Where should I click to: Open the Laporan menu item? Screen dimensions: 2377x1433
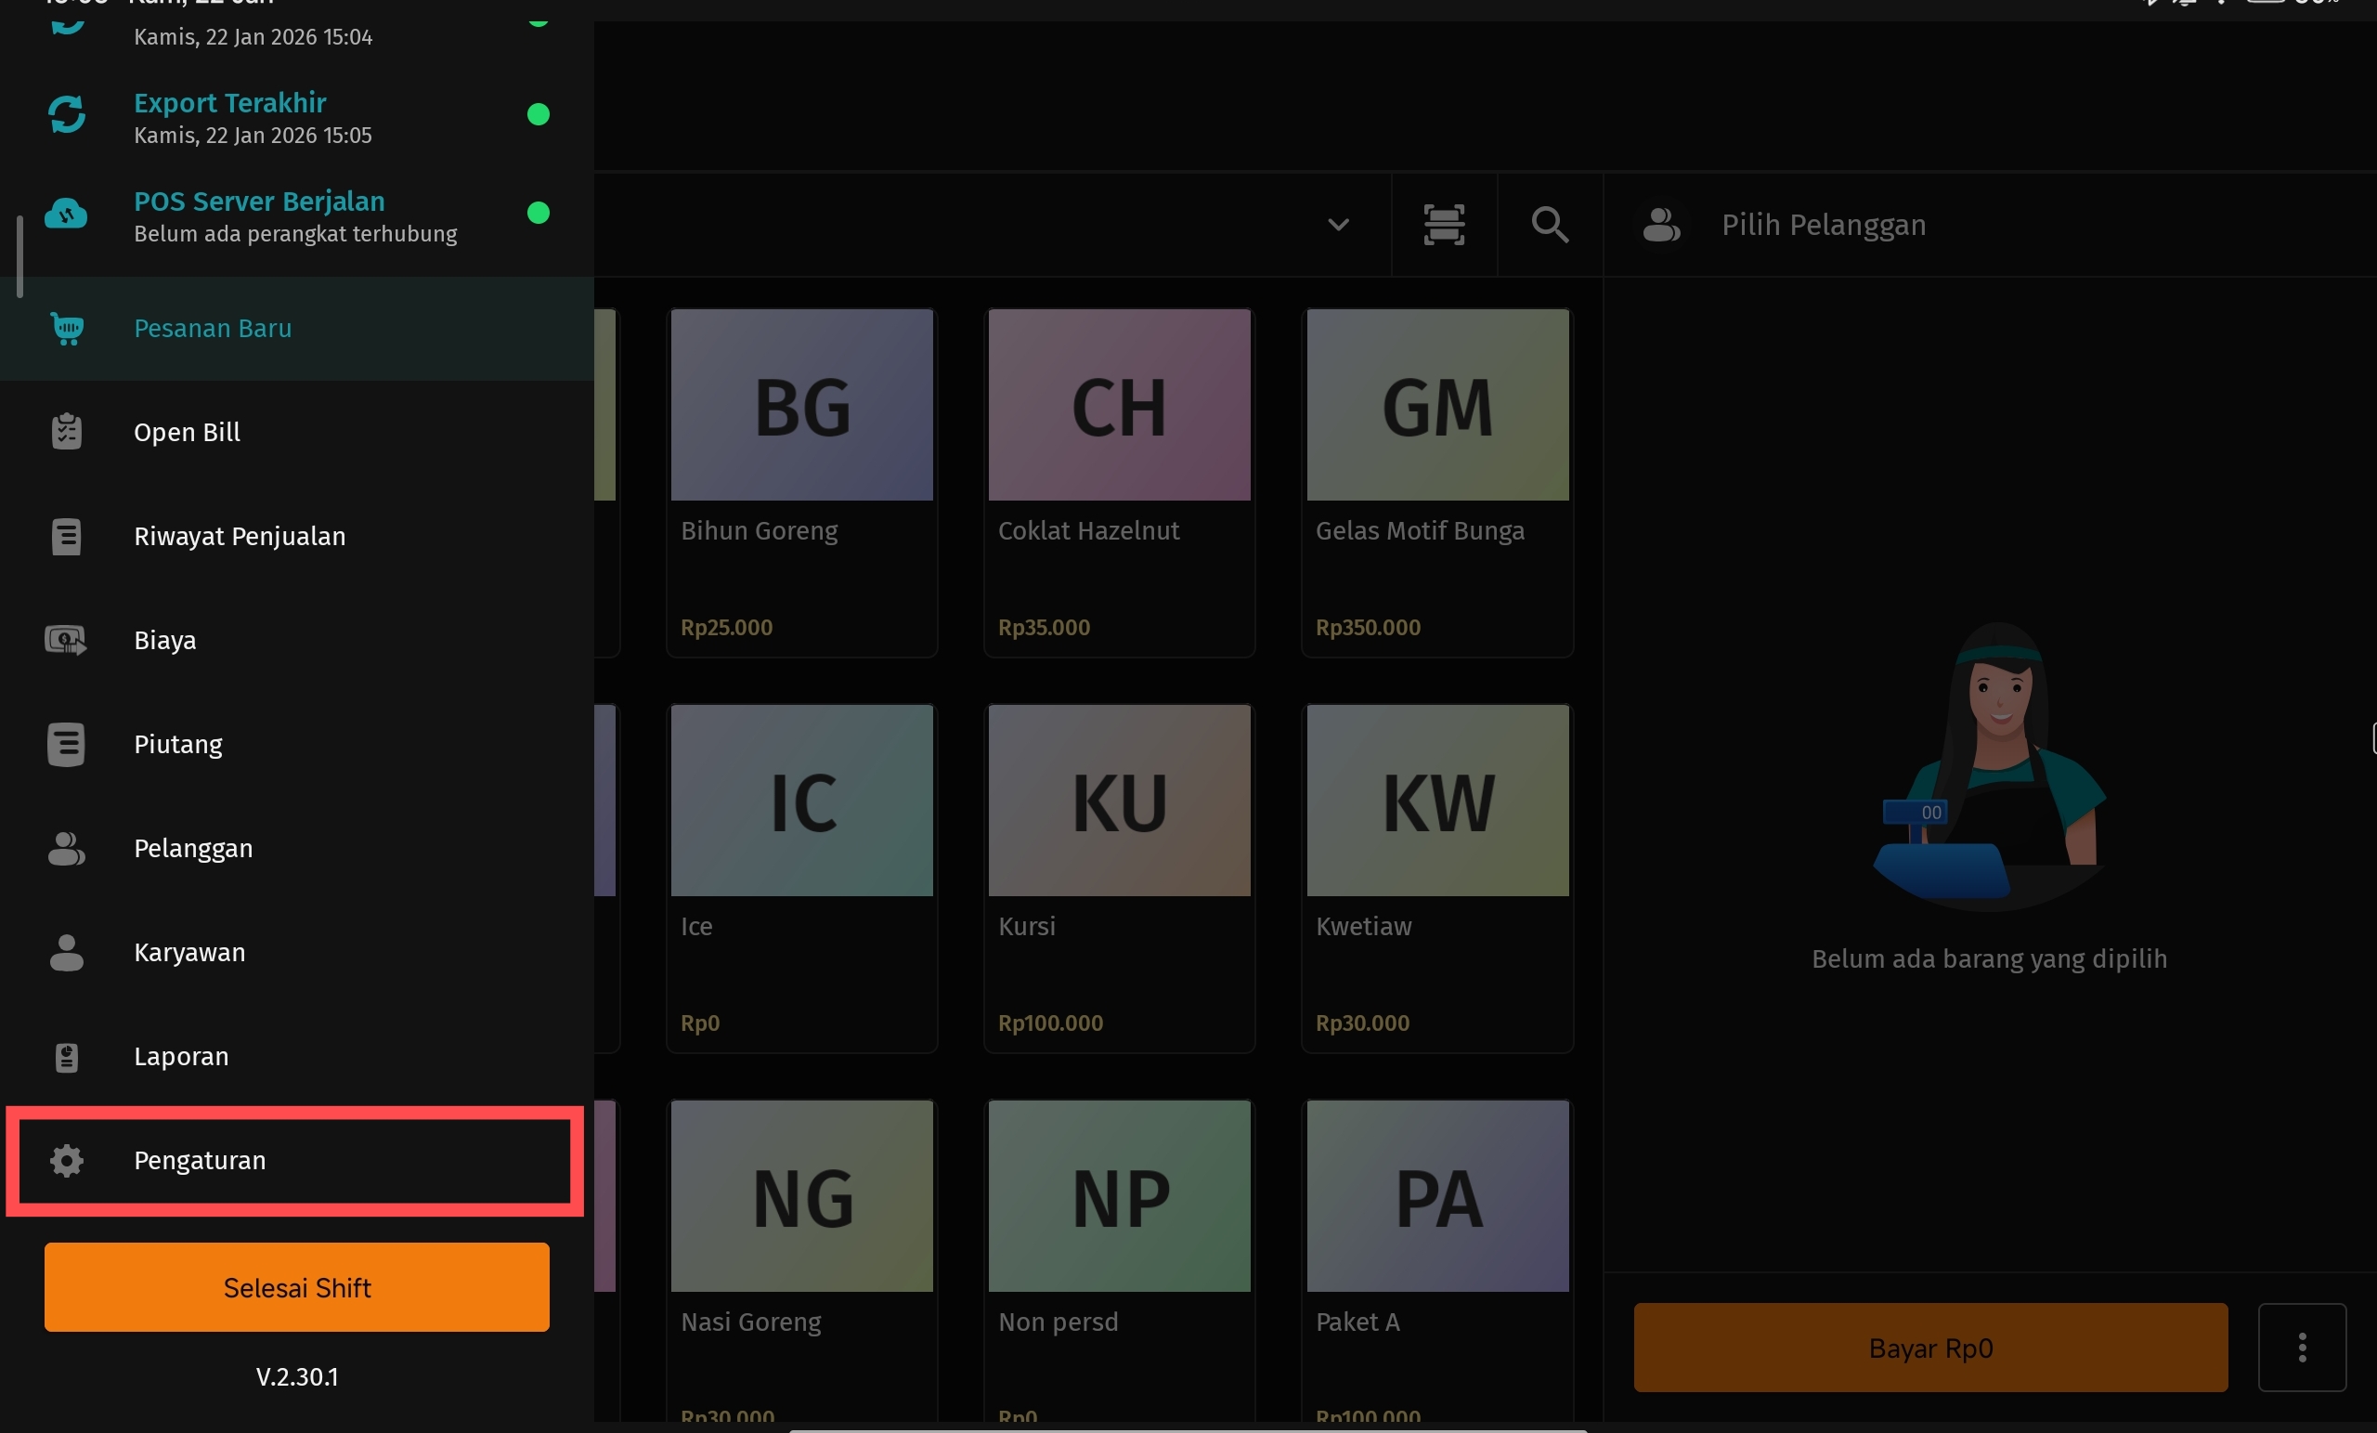(181, 1056)
